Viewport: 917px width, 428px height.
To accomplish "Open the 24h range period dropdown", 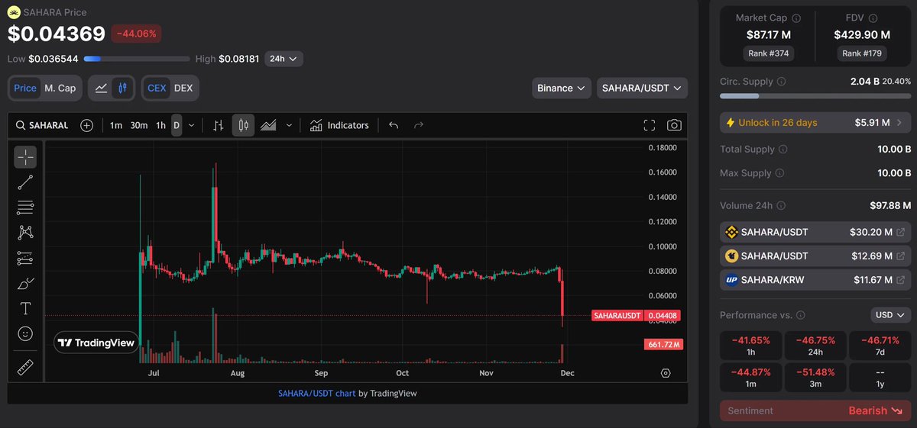I will click(284, 58).
